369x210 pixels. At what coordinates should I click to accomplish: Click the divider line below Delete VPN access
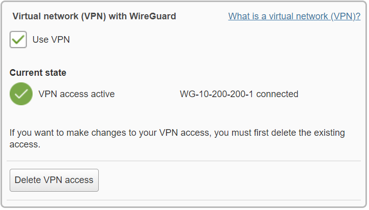pyautogui.click(x=184, y=200)
